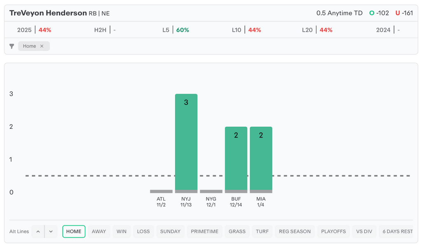
Task: Filter by SUNDAY games
Action: coord(170,231)
